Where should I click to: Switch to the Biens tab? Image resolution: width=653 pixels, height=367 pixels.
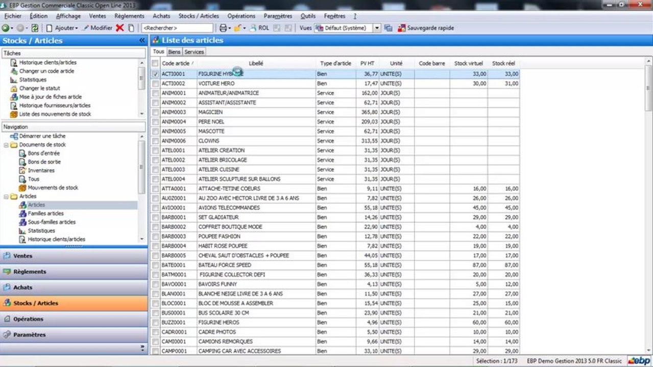point(174,52)
